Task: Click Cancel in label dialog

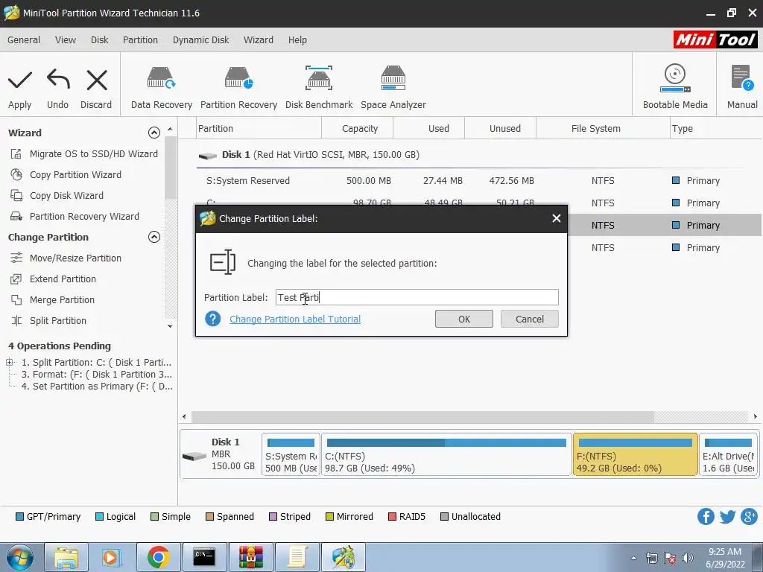Action: [530, 319]
